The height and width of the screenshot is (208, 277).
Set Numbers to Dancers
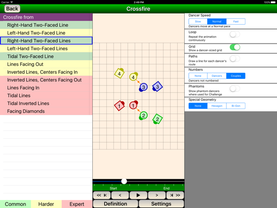tap(217, 76)
